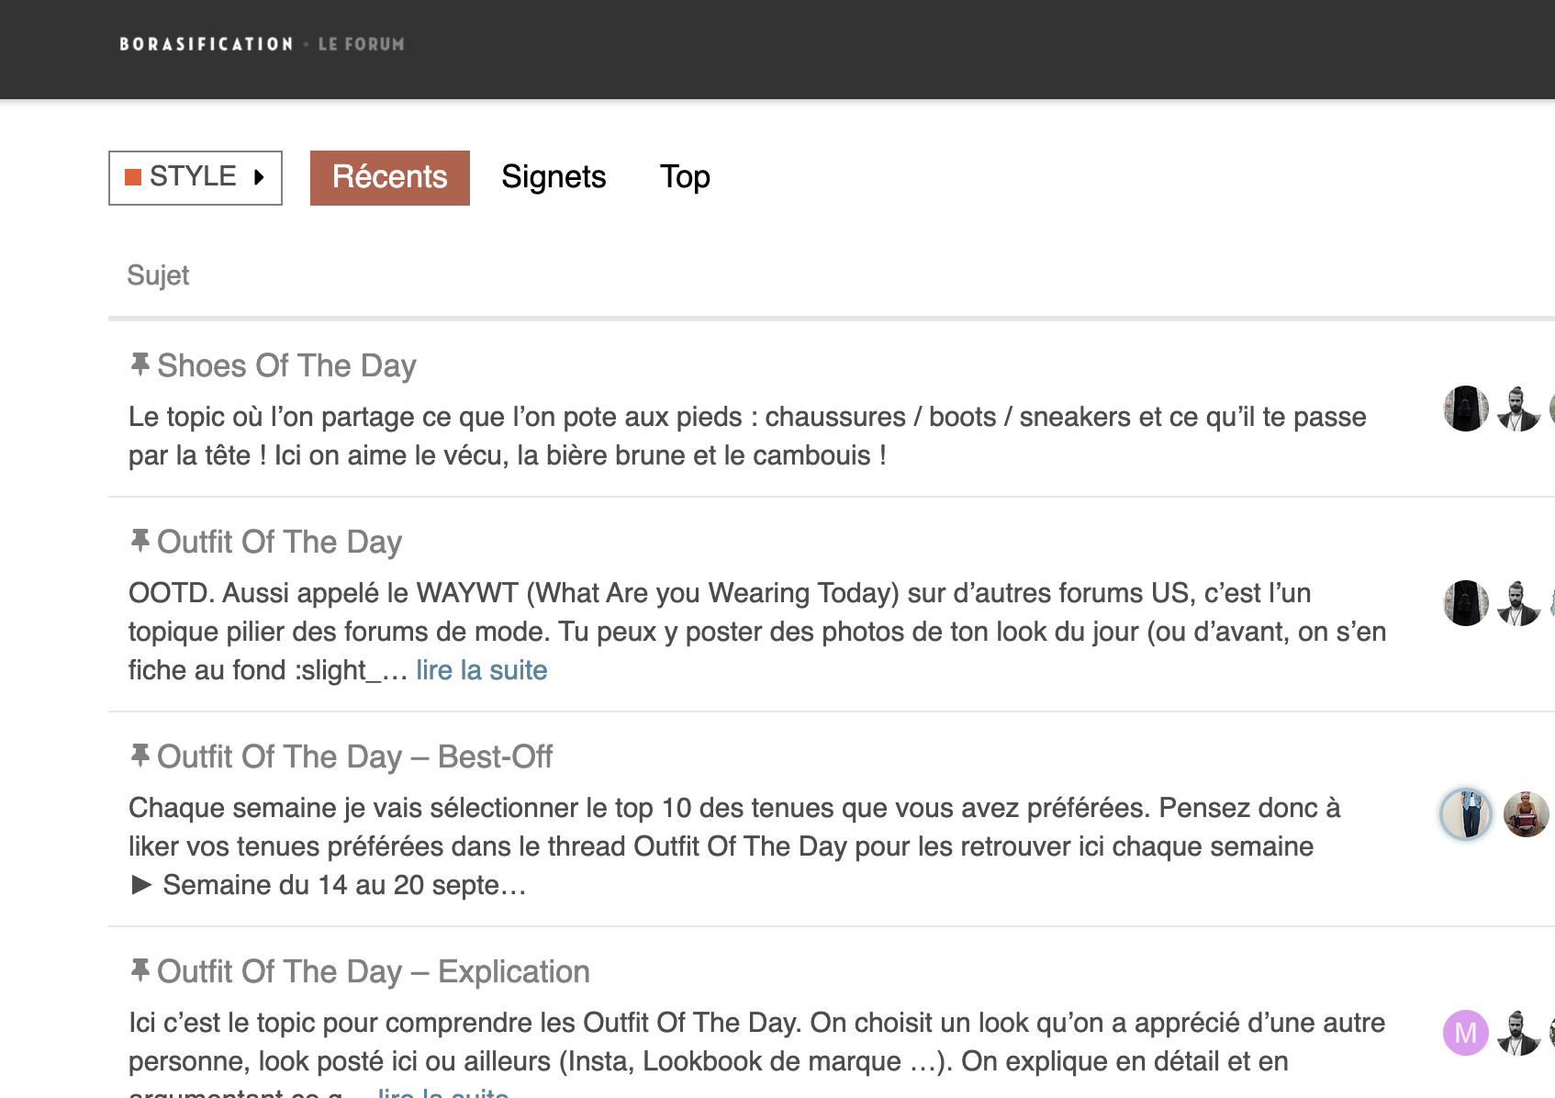The height and width of the screenshot is (1098, 1555).
Task: Open bearded man avatar on Shoes Of The Day row
Action: tap(1518, 409)
